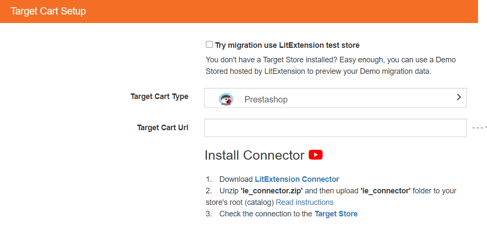
Task: Expand the Target Cart Type chevron arrow
Action: click(459, 97)
